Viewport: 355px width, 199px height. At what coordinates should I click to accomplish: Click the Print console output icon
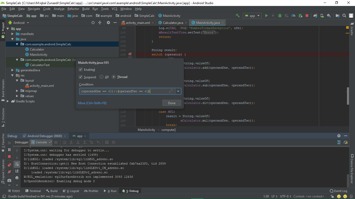pos(17,177)
